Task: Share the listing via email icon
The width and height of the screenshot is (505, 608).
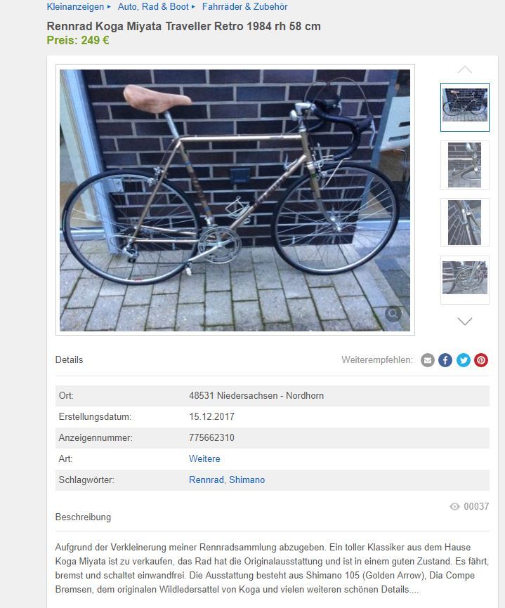Action: tap(428, 360)
